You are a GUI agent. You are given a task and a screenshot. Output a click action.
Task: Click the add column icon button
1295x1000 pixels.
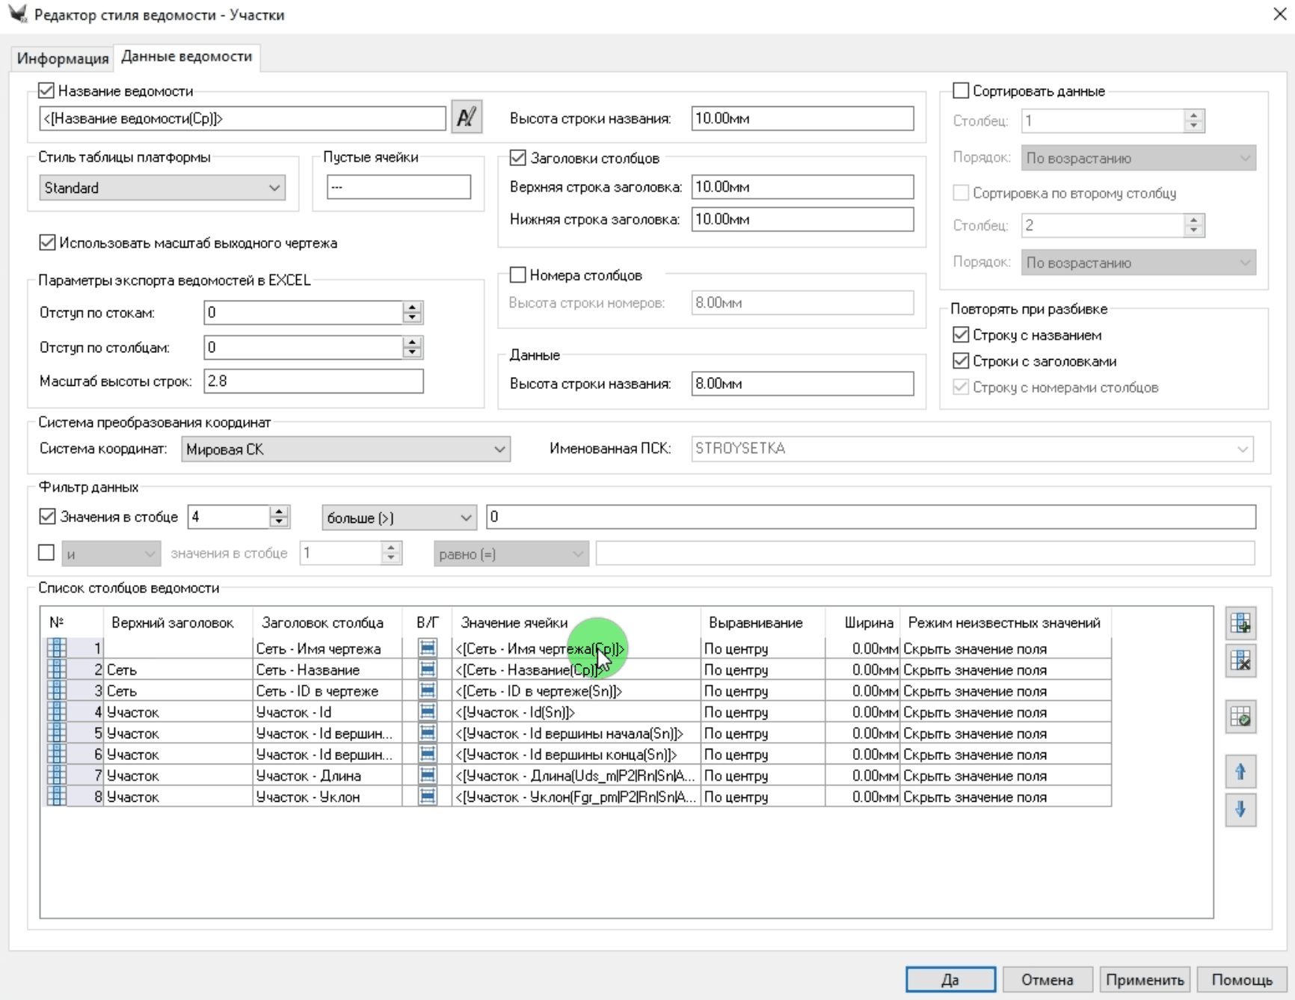coord(1240,623)
